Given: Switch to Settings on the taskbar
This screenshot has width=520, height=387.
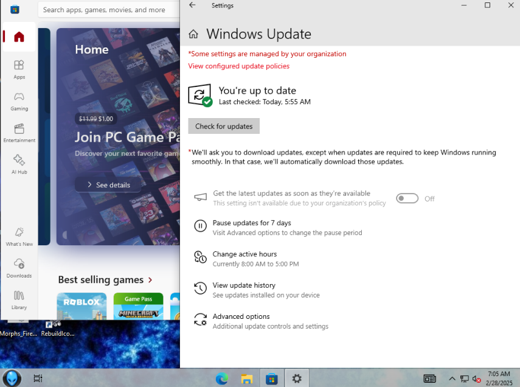Looking at the screenshot, I should [x=297, y=378].
